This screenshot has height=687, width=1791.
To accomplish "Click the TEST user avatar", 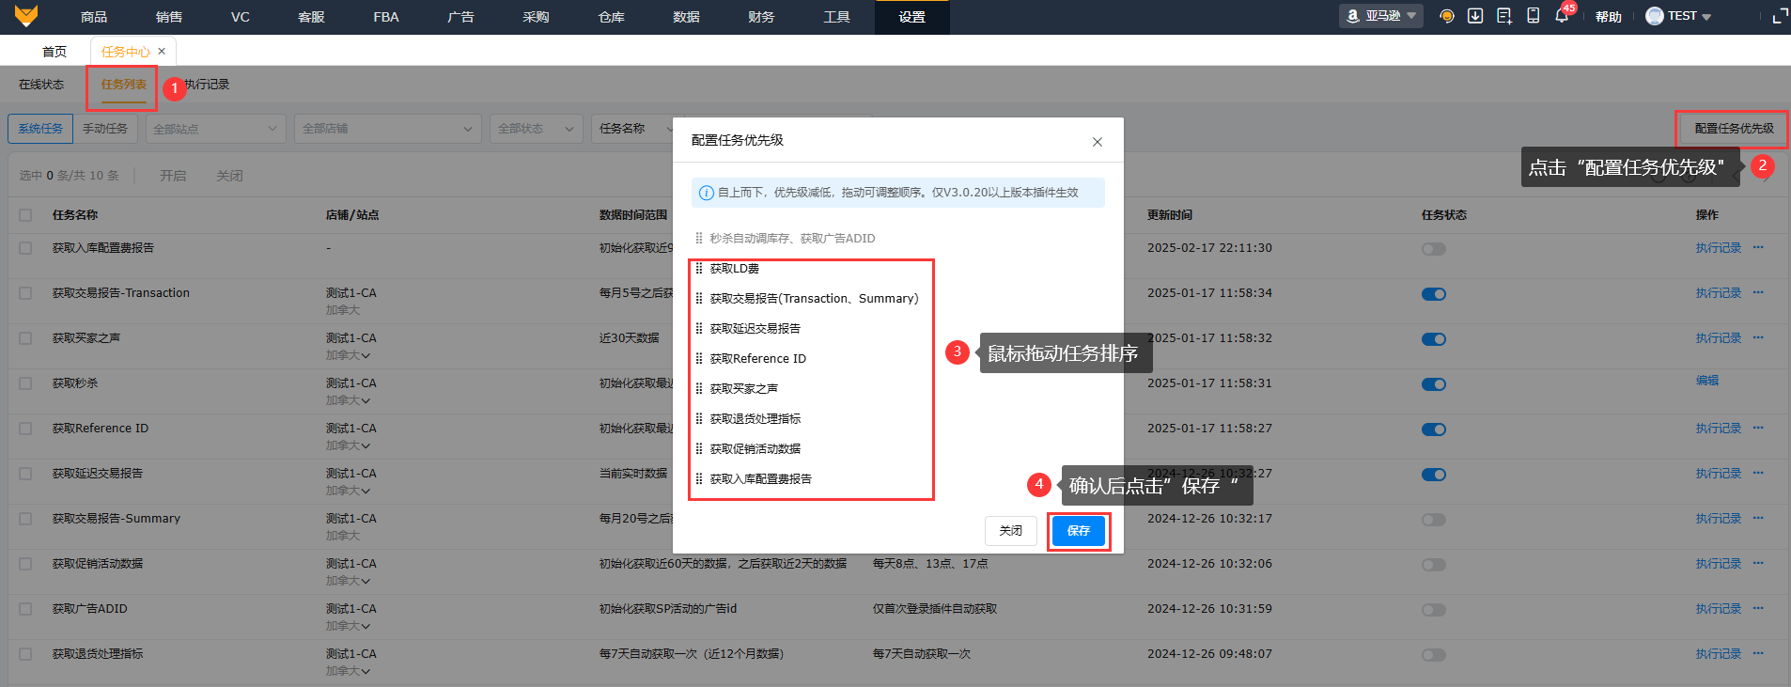I will pyautogui.click(x=1655, y=16).
